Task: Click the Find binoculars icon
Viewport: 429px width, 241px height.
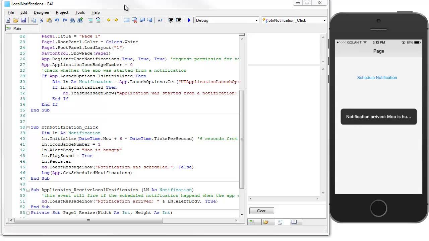Action: 72,20
